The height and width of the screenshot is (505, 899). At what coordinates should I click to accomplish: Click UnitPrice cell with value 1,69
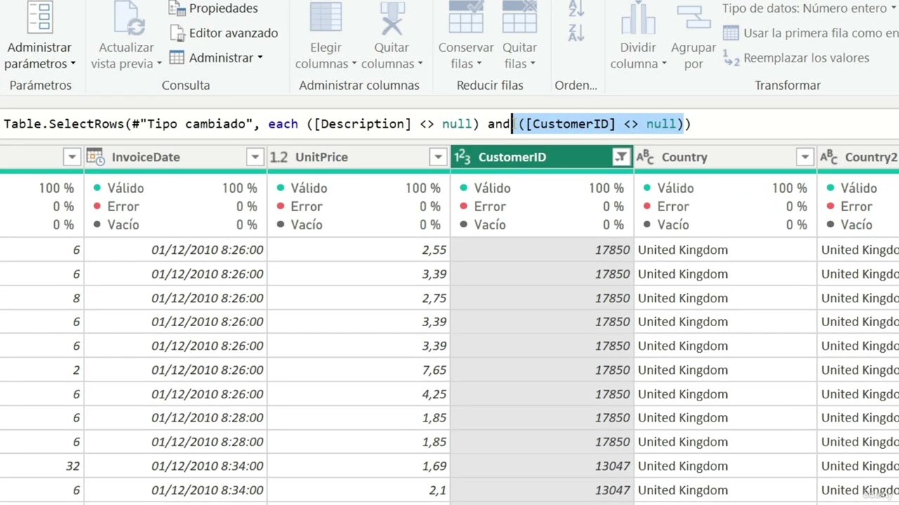[358, 466]
